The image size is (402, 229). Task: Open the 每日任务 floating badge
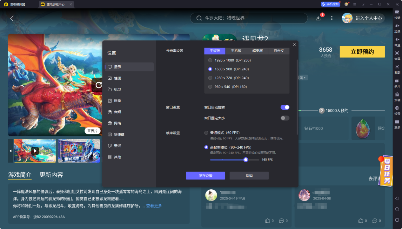386,170
